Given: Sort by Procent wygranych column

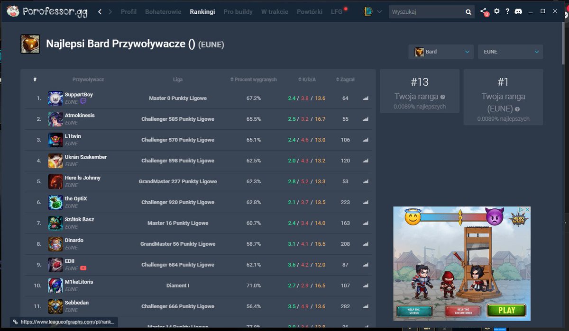Looking at the screenshot, I should pos(254,80).
